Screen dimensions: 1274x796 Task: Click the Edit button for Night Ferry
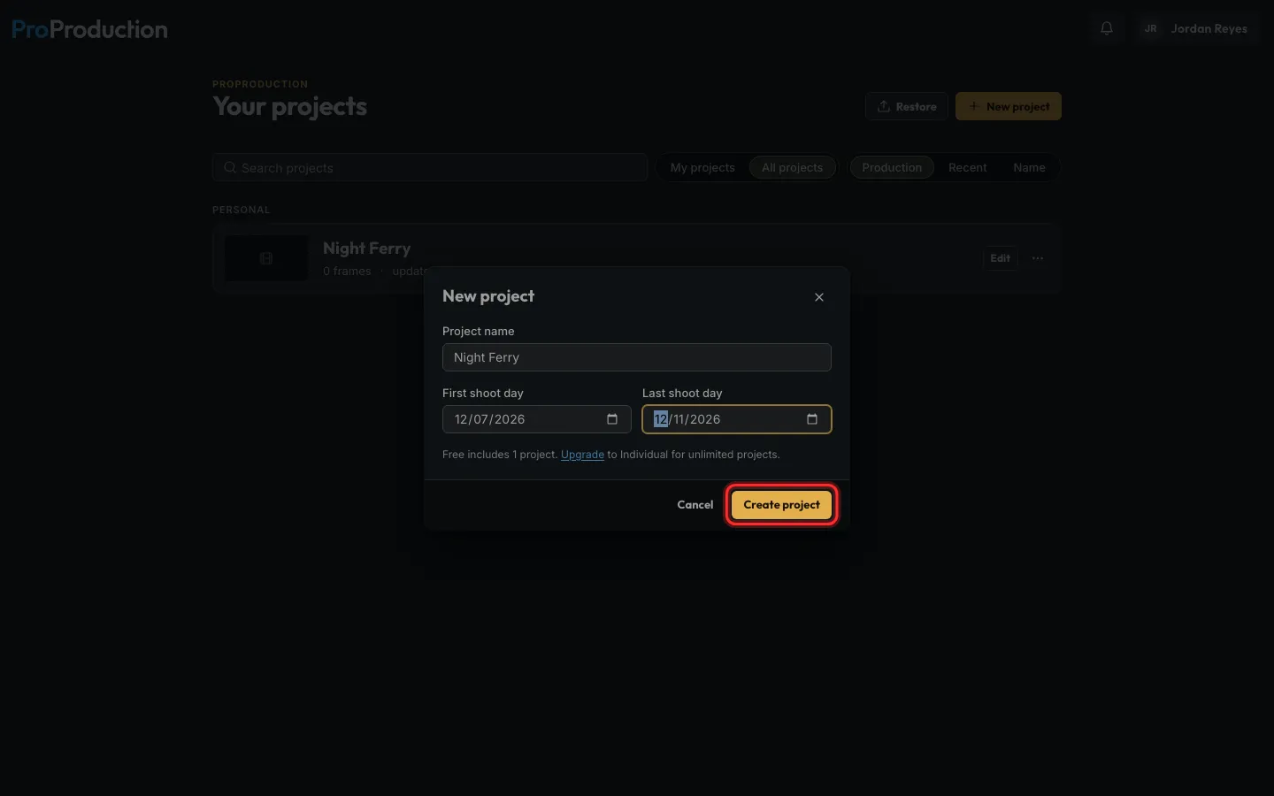pos(1001,258)
